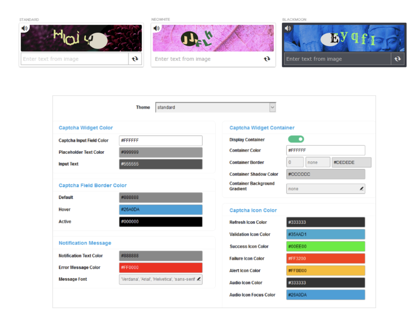Select Container Border style 'none' field
The image size is (420, 324).
pyautogui.click(x=318, y=162)
